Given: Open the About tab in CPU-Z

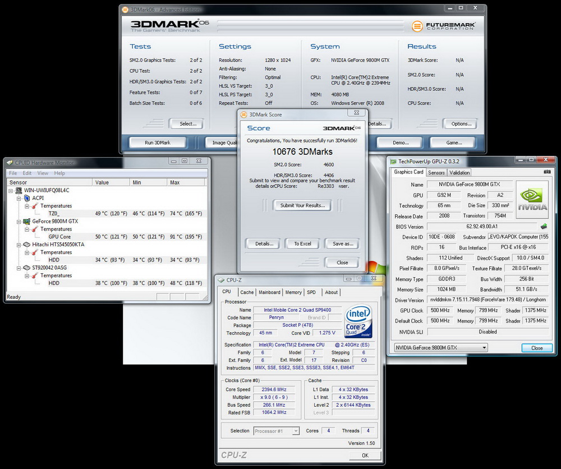Looking at the screenshot, I should 332,292.
